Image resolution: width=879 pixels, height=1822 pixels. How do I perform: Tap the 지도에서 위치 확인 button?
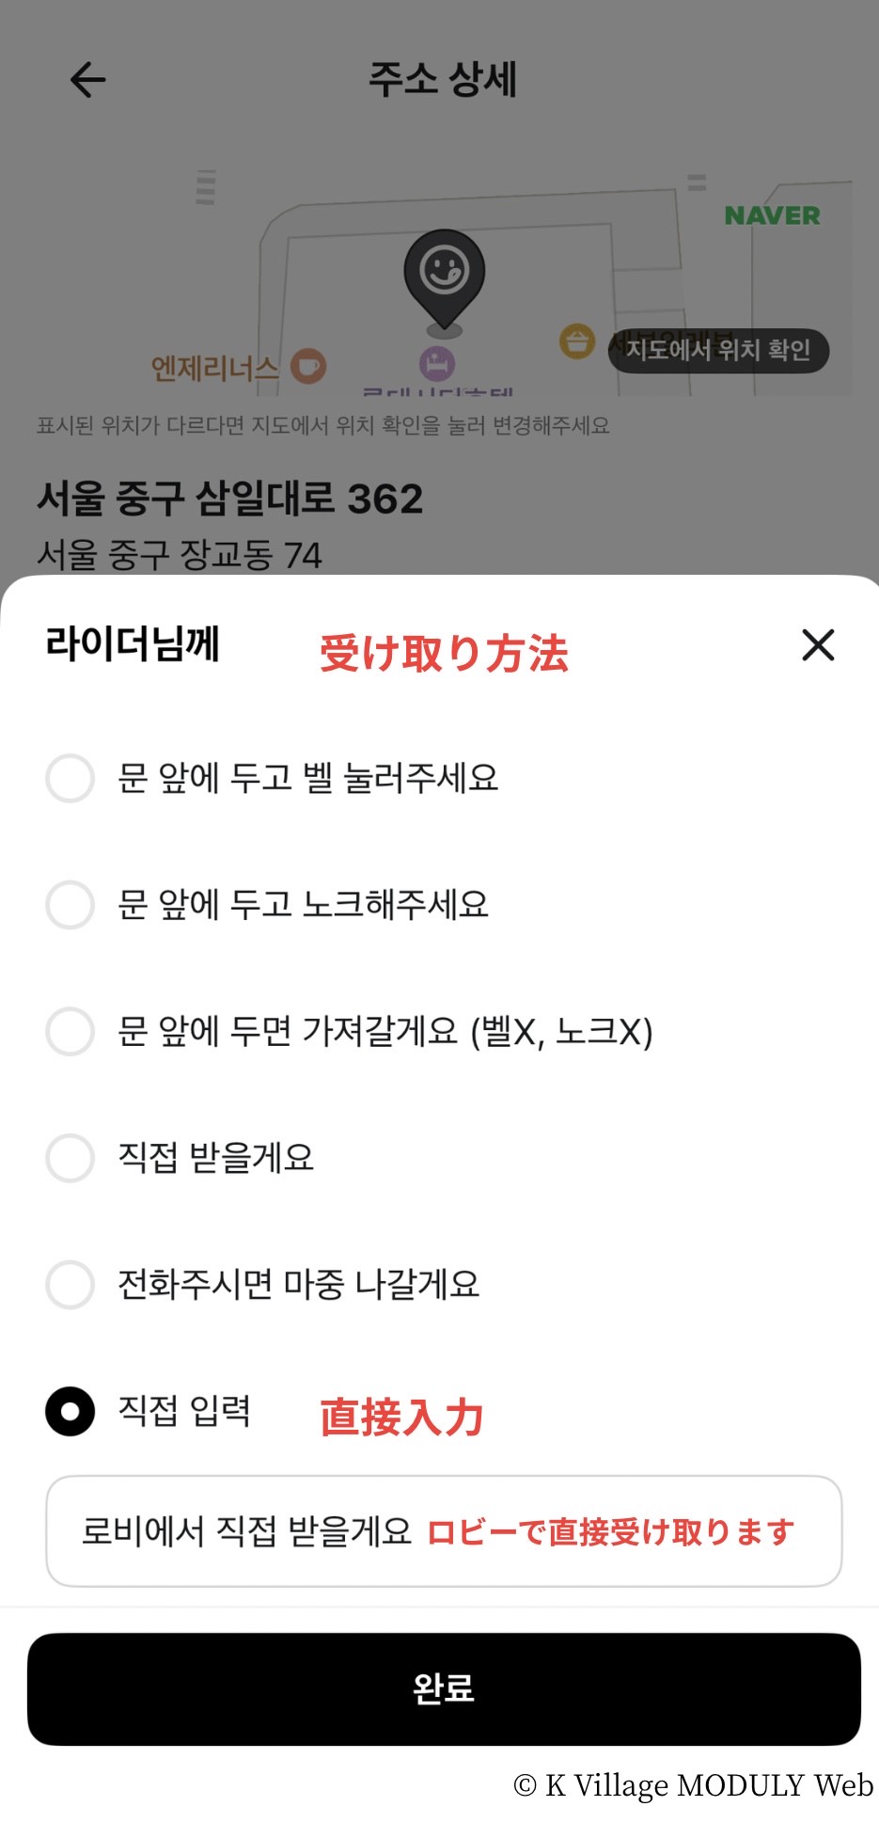click(x=718, y=350)
